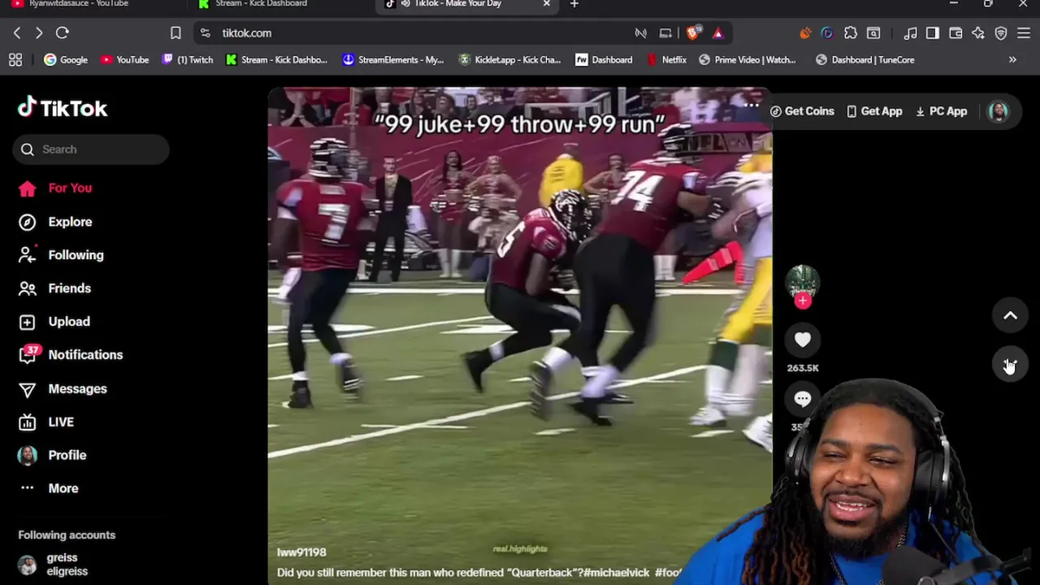Screen dimensions: 1040x585
Task: Open Brave Rewards triangle icon
Action: (718, 33)
